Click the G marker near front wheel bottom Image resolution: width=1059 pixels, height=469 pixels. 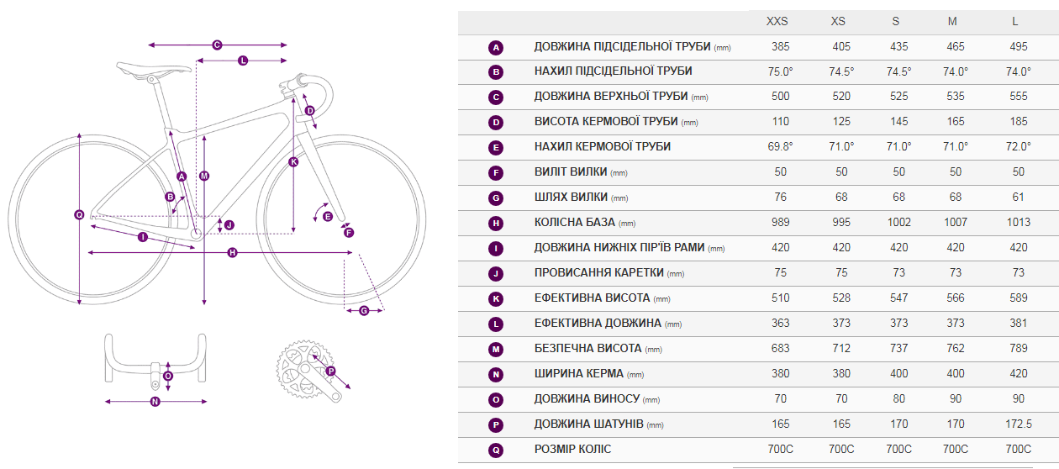point(364,311)
